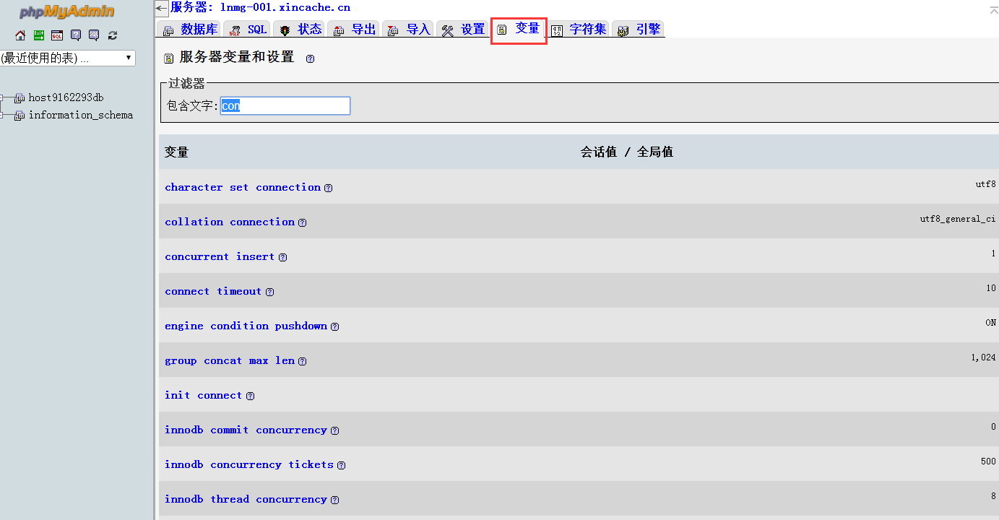Screen dimensions: 999x520
Task: Click engine condition pushdown variable link
Action: [x=246, y=326]
